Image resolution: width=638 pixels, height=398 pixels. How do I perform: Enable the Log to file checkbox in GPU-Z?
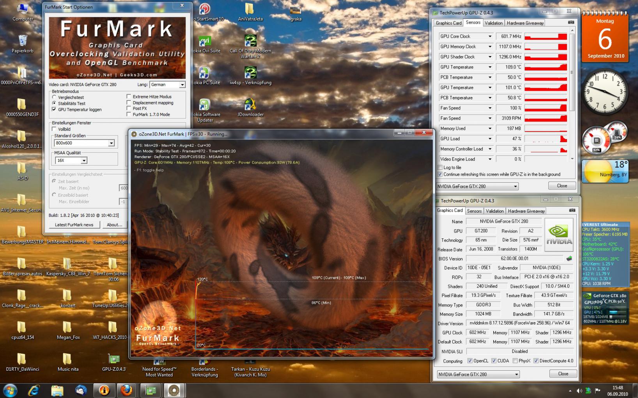click(x=440, y=167)
